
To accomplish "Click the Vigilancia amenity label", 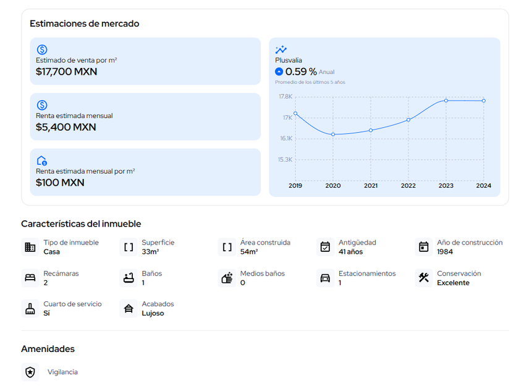I will (62, 372).
